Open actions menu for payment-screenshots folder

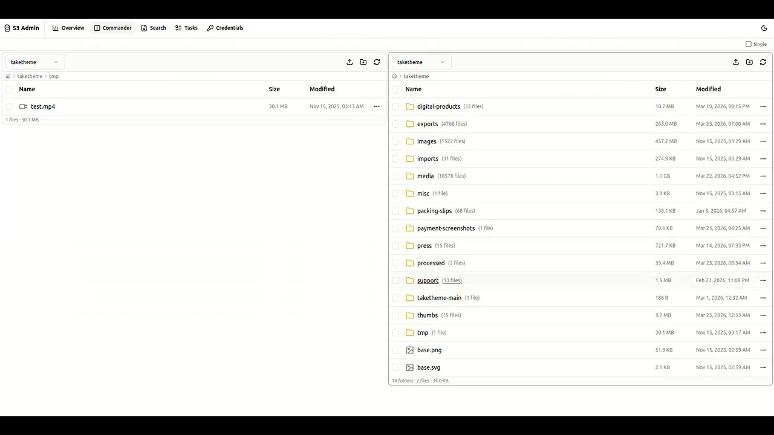coord(763,228)
